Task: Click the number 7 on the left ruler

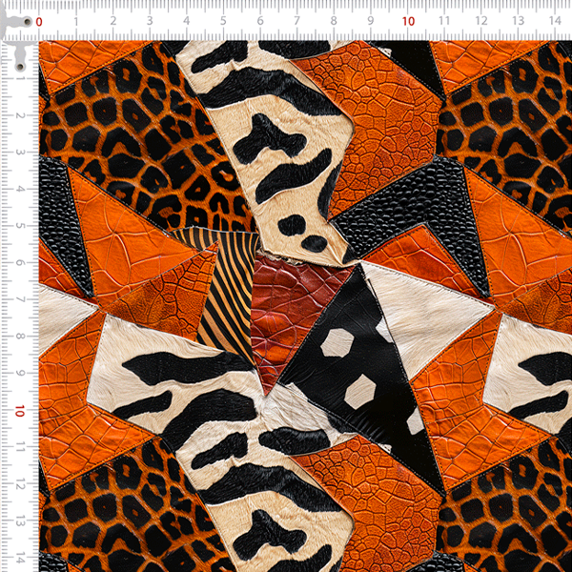Action: coord(20,299)
